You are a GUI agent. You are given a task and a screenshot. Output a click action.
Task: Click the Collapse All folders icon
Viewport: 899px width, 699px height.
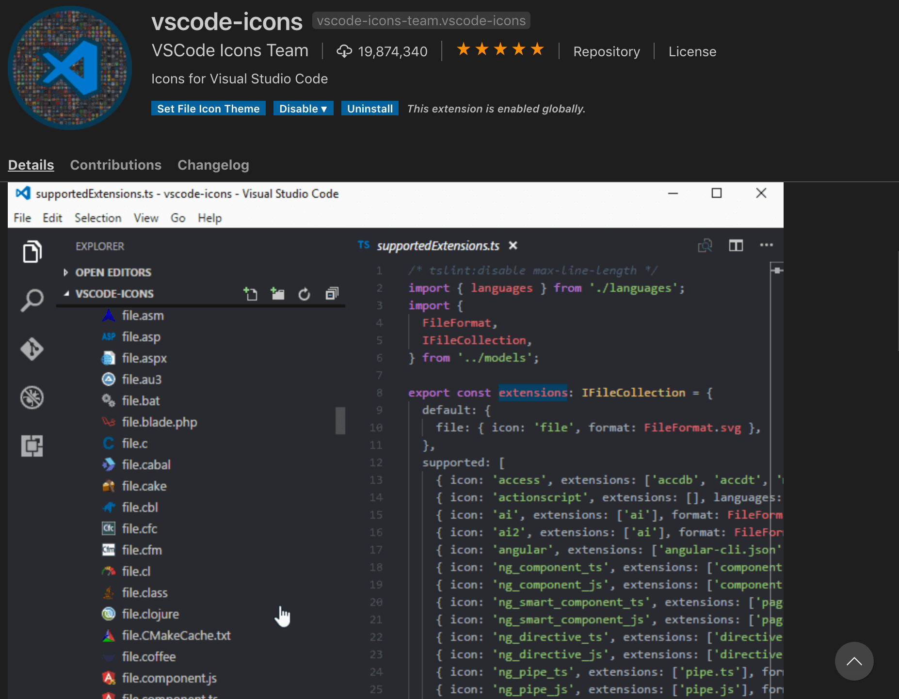(x=332, y=294)
